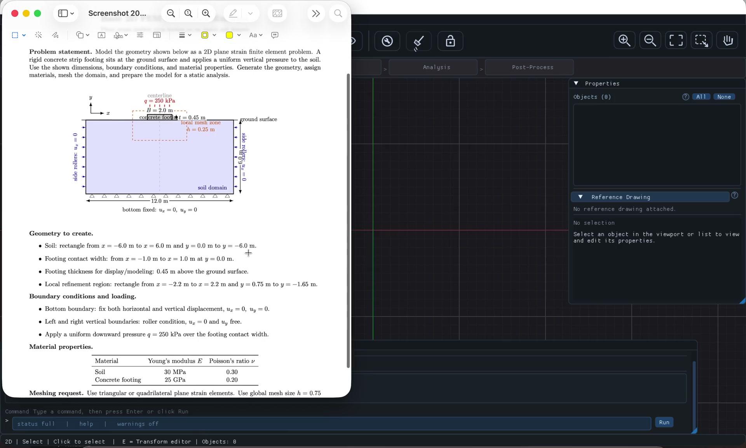Open line style dropdown
The image size is (746, 448).
click(x=185, y=35)
